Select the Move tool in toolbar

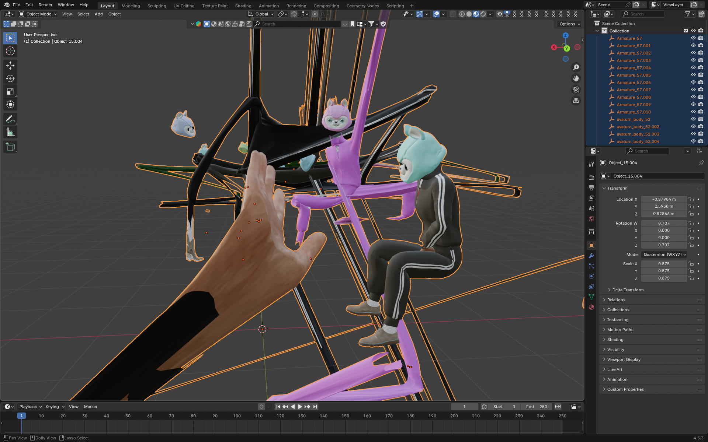[x=10, y=66]
